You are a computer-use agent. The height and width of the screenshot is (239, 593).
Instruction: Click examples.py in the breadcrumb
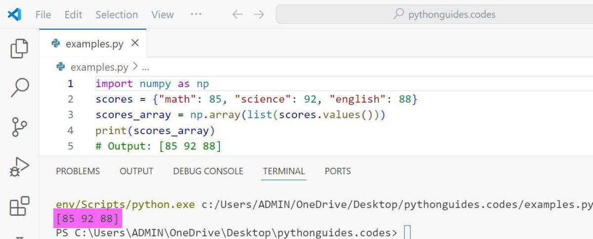(x=99, y=67)
